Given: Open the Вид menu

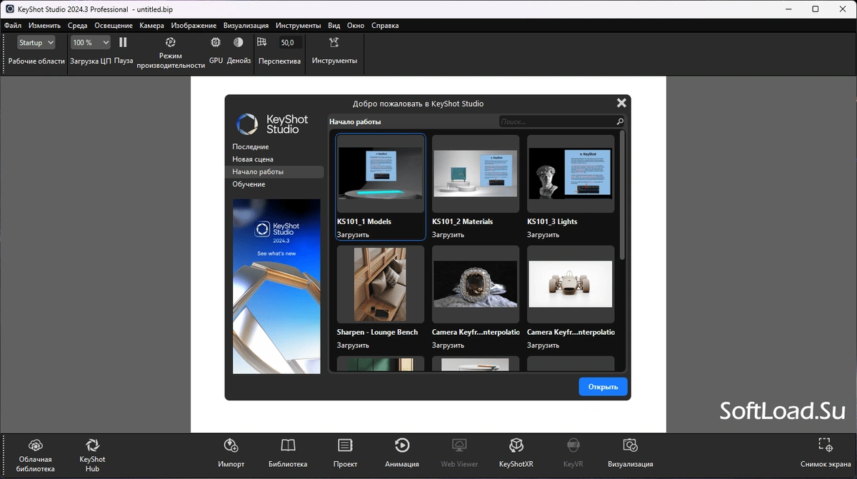Looking at the screenshot, I should (x=334, y=26).
